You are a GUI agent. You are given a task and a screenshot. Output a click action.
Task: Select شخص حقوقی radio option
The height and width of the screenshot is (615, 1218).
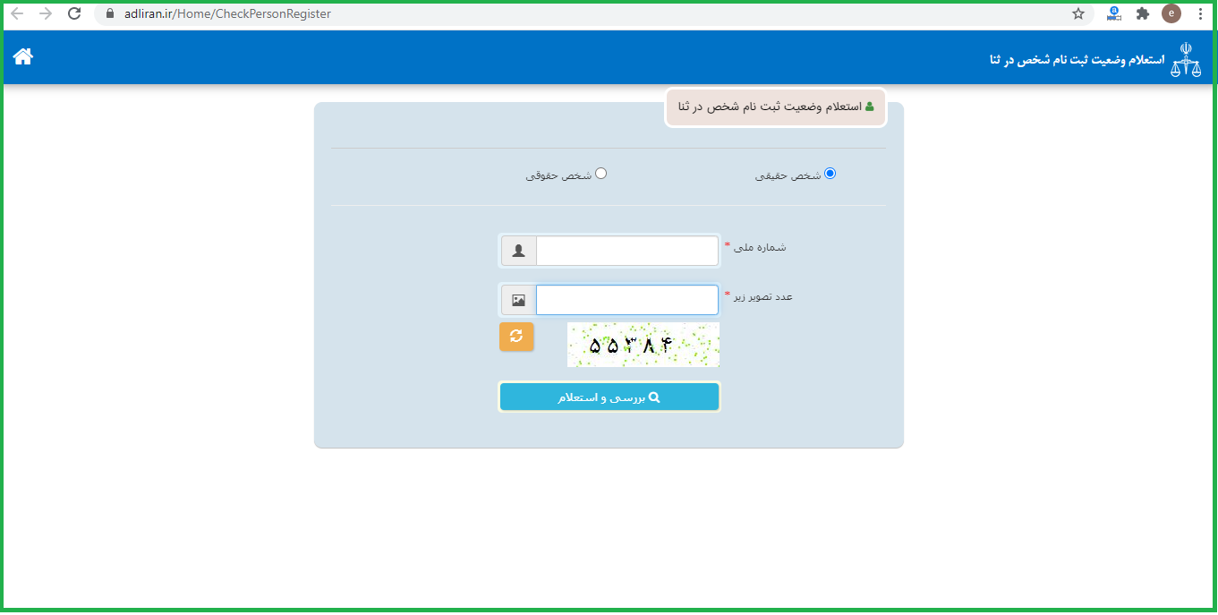point(600,174)
